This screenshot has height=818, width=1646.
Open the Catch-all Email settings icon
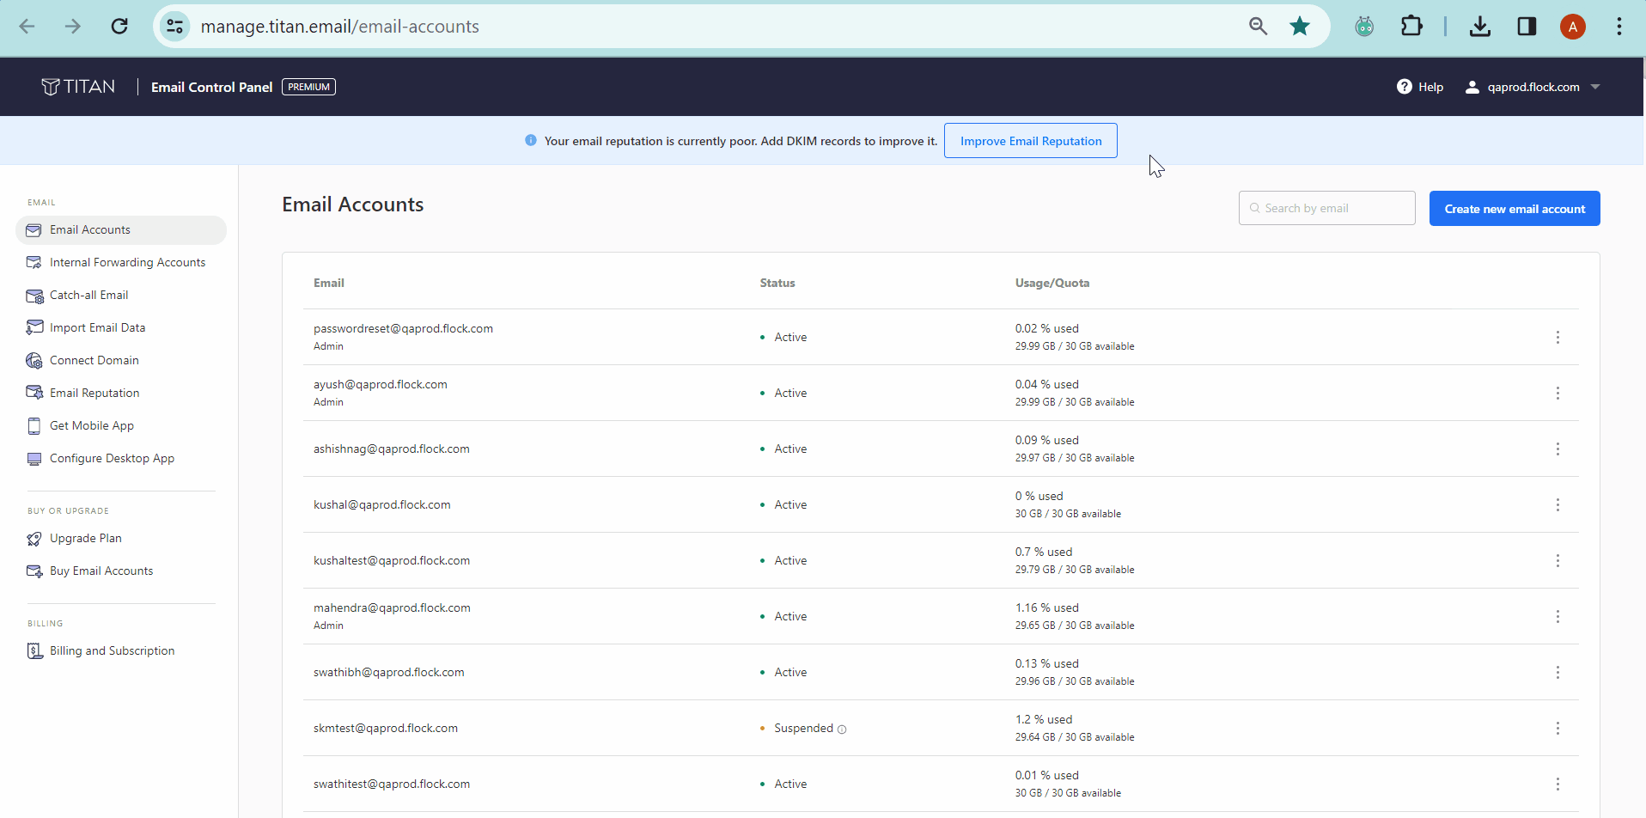34,295
